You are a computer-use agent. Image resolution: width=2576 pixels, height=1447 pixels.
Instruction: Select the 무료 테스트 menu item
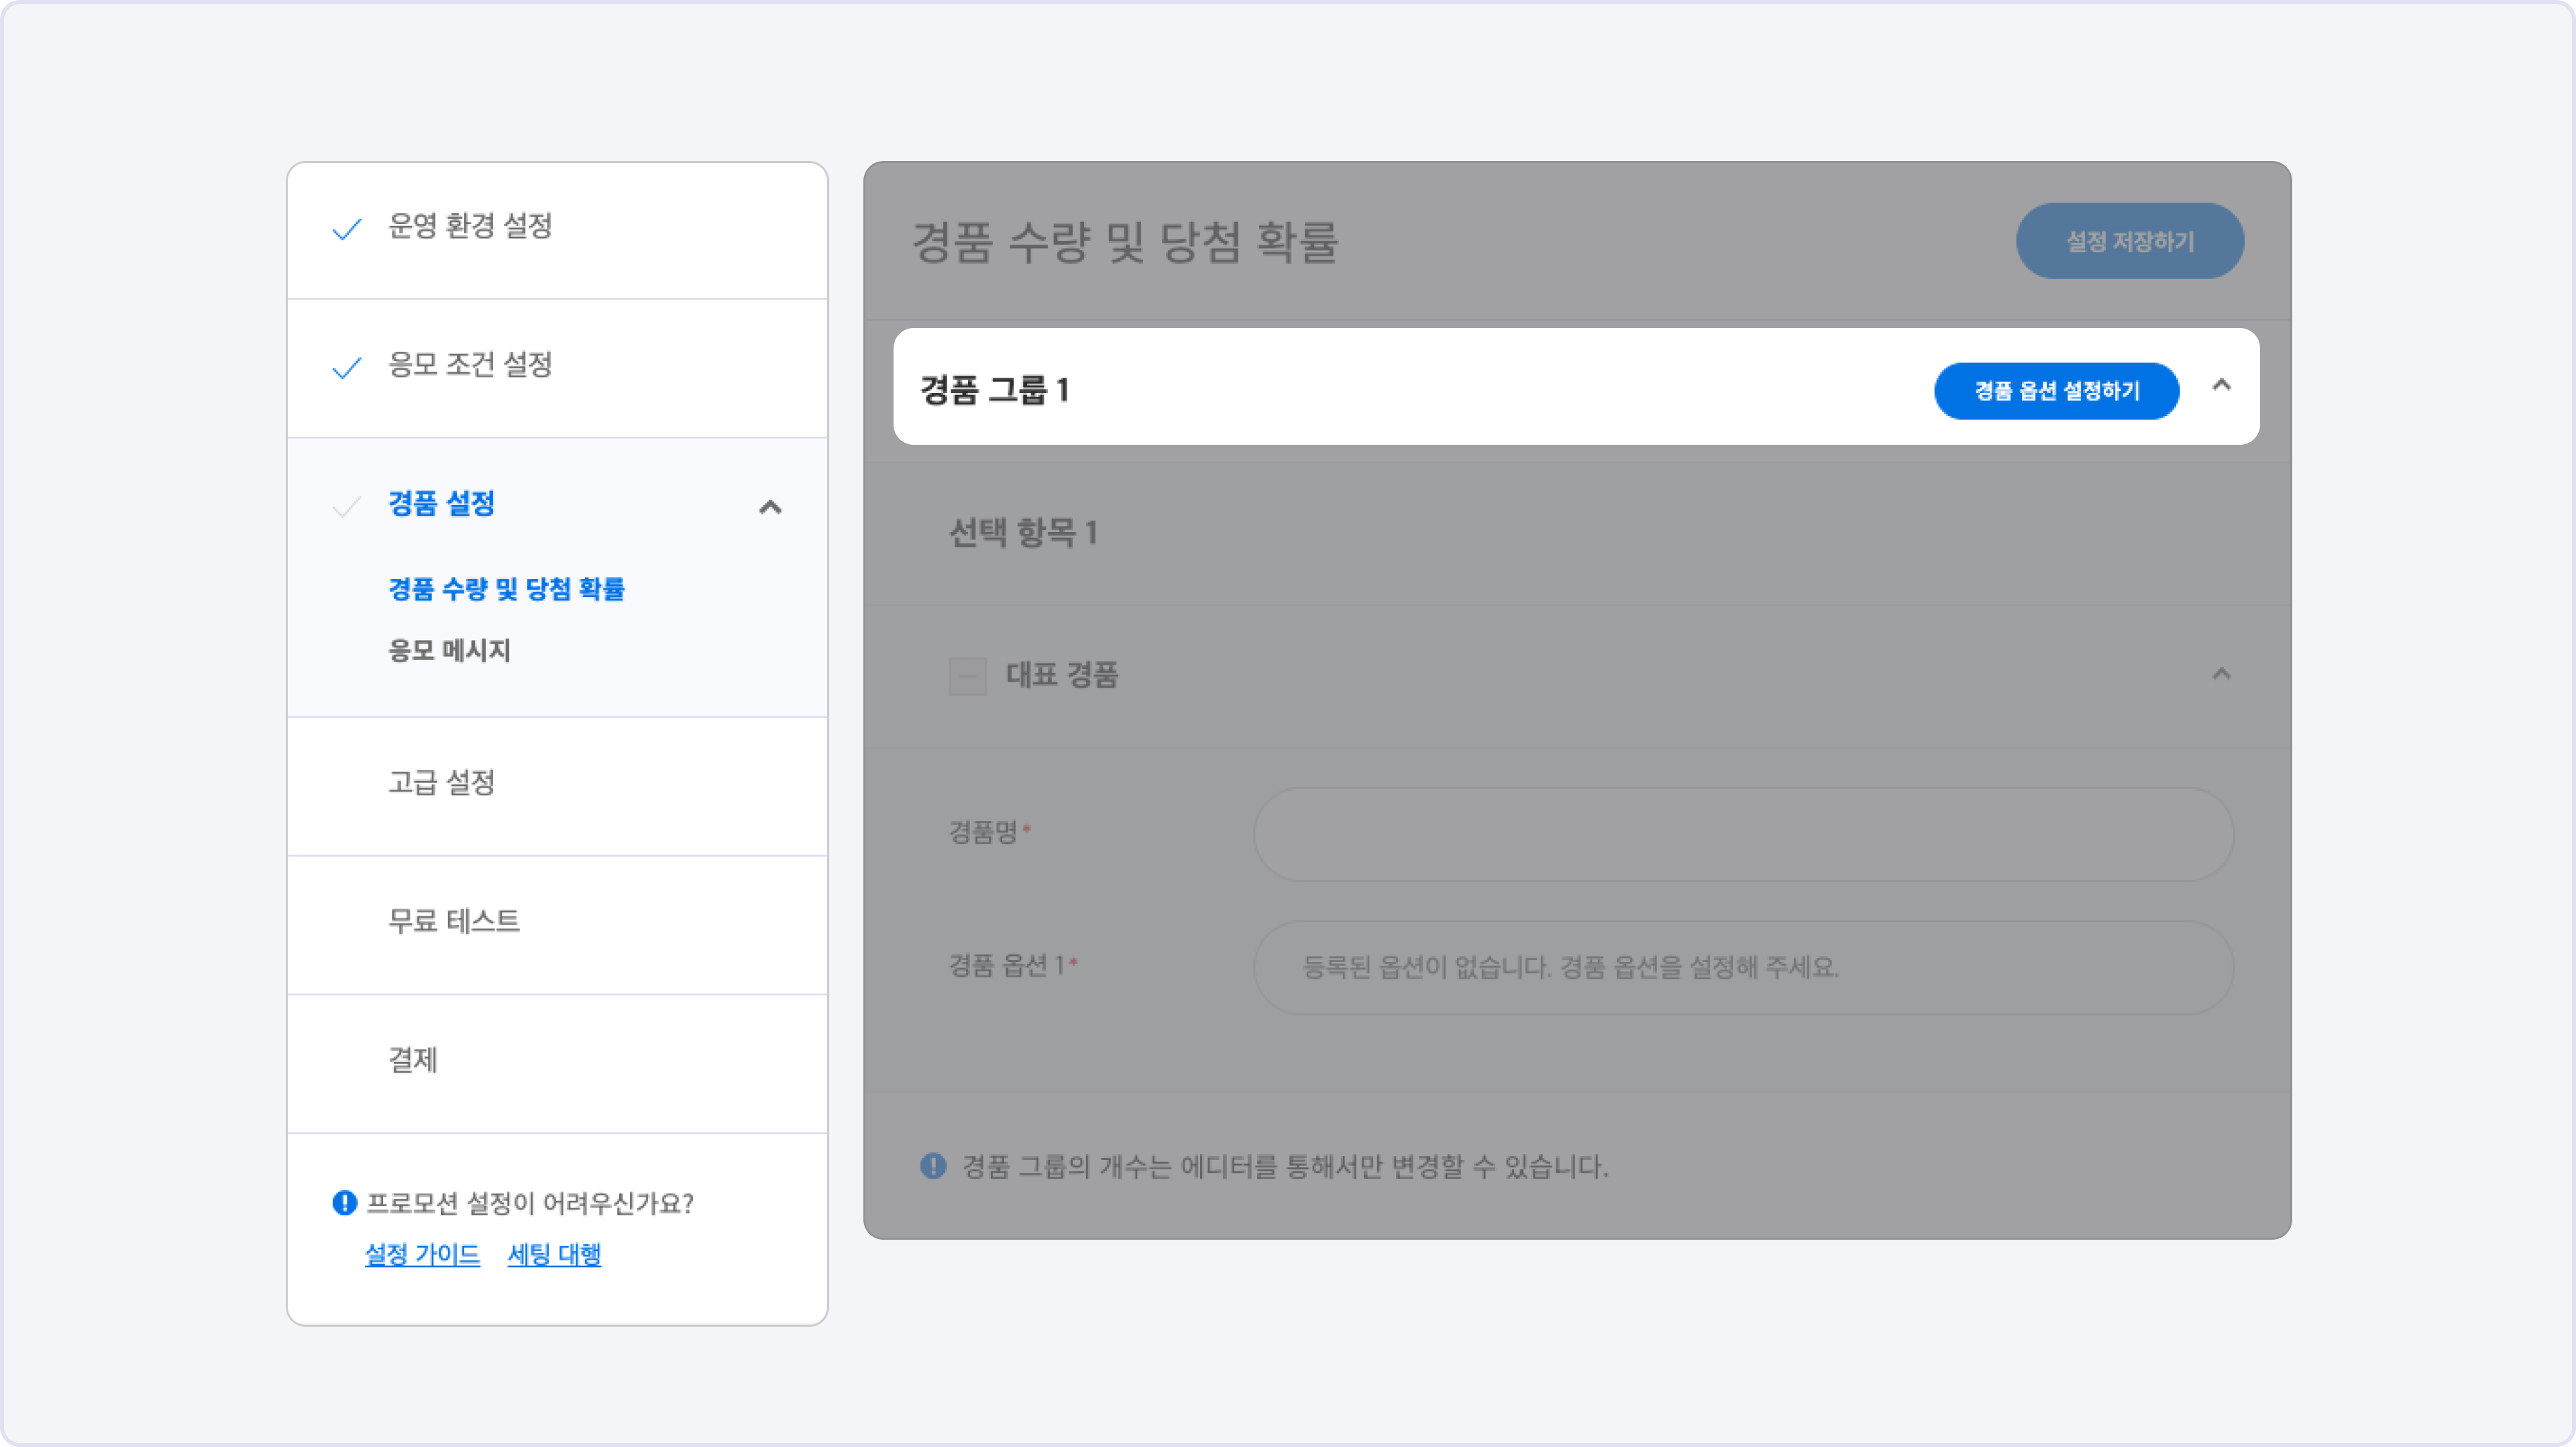454,921
